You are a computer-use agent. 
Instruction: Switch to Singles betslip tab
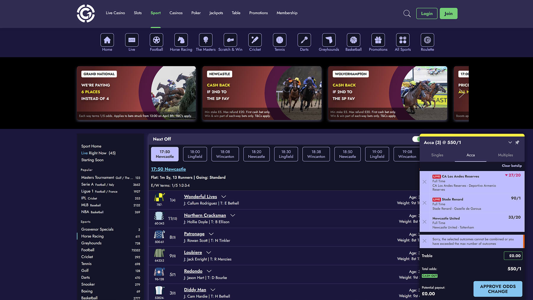[x=437, y=155]
